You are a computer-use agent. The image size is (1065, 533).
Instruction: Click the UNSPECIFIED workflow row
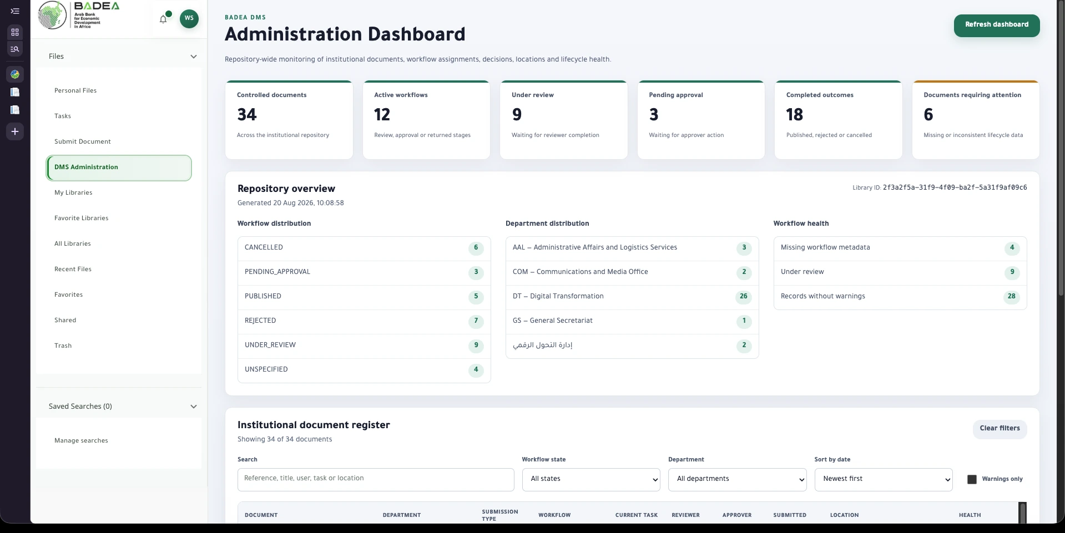[364, 370]
